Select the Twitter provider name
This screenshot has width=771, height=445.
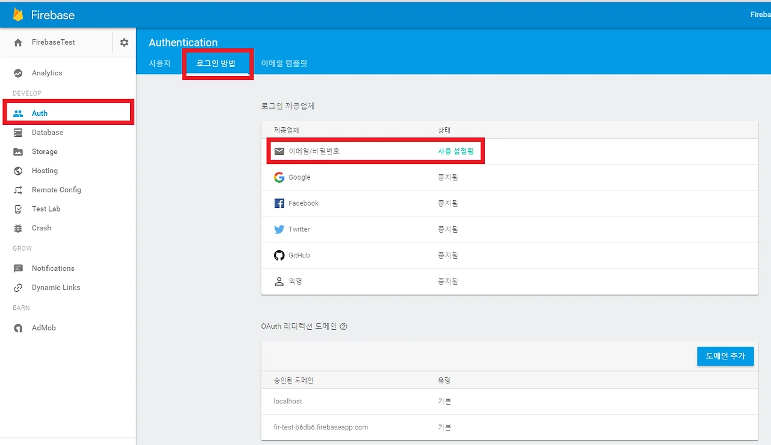coord(299,229)
